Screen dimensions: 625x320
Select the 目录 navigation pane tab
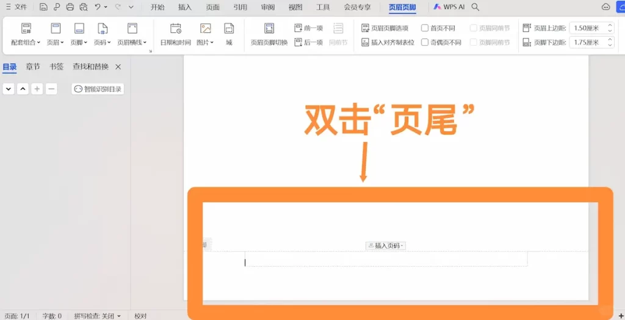(10, 67)
